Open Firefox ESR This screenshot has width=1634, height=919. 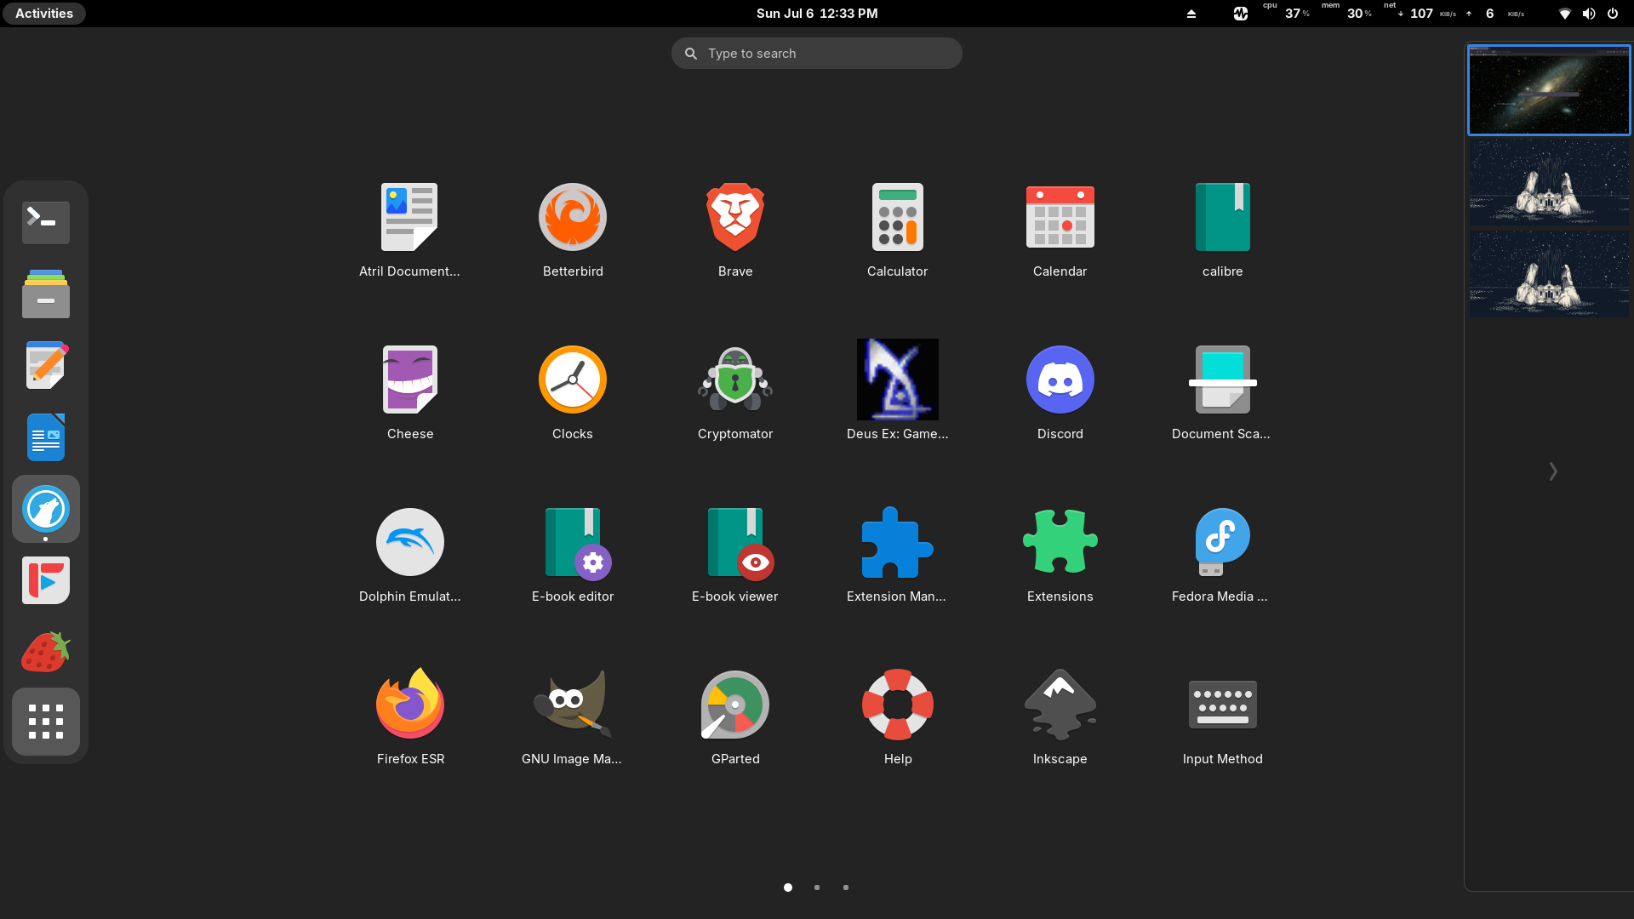[409, 717]
